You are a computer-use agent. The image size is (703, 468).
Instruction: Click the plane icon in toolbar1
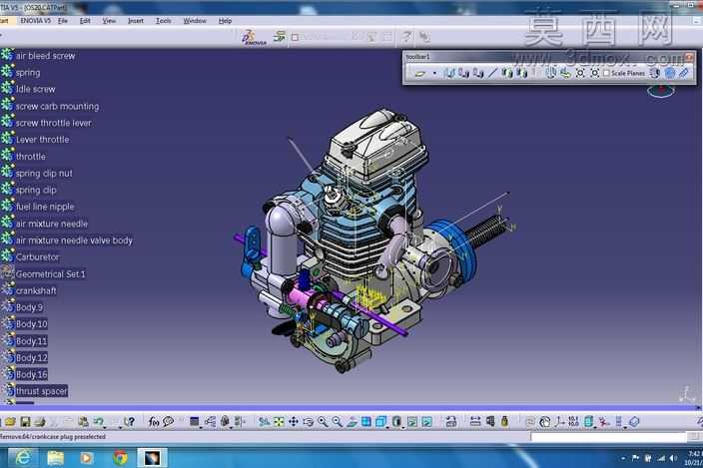point(420,73)
